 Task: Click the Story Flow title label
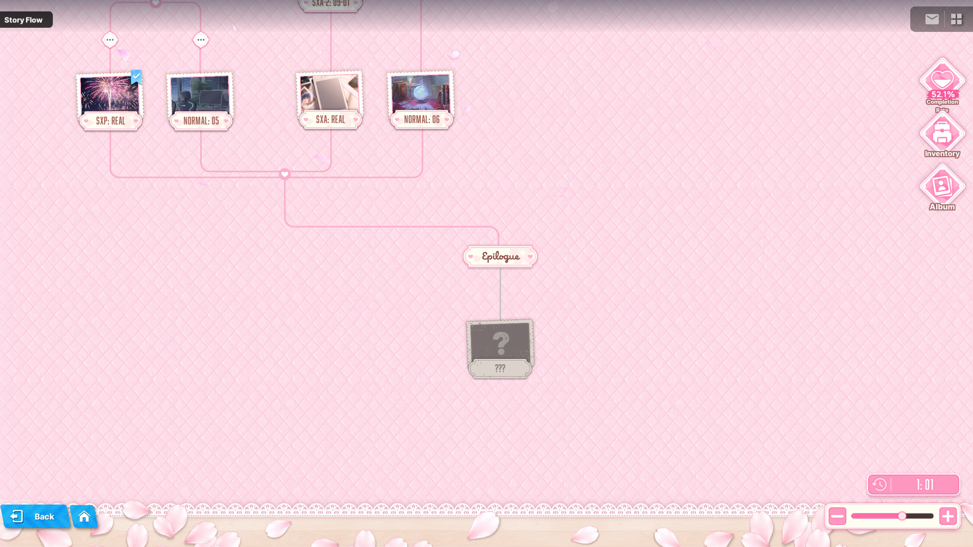tap(24, 20)
